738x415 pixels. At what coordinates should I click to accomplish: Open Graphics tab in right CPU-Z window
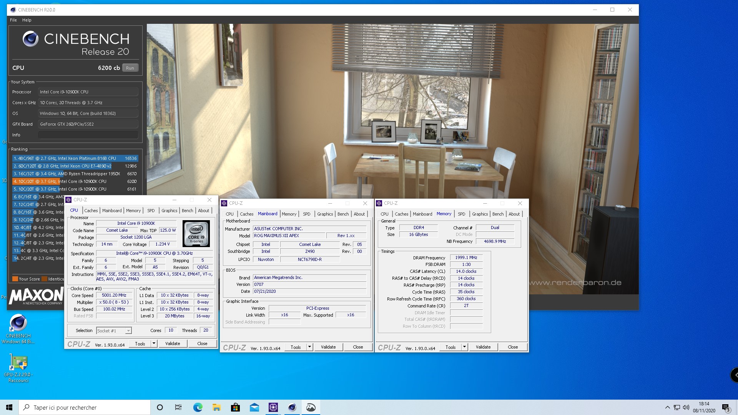coord(480,214)
